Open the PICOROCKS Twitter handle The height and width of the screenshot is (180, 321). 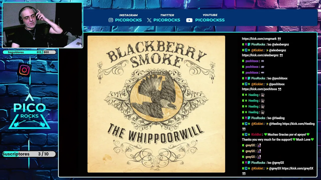(x=167, y=20)
